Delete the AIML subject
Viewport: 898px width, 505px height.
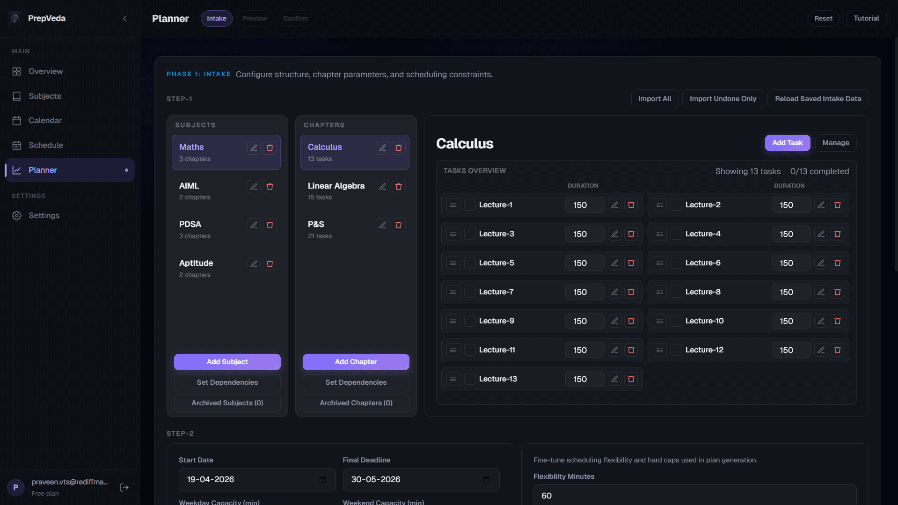[270, 187]
